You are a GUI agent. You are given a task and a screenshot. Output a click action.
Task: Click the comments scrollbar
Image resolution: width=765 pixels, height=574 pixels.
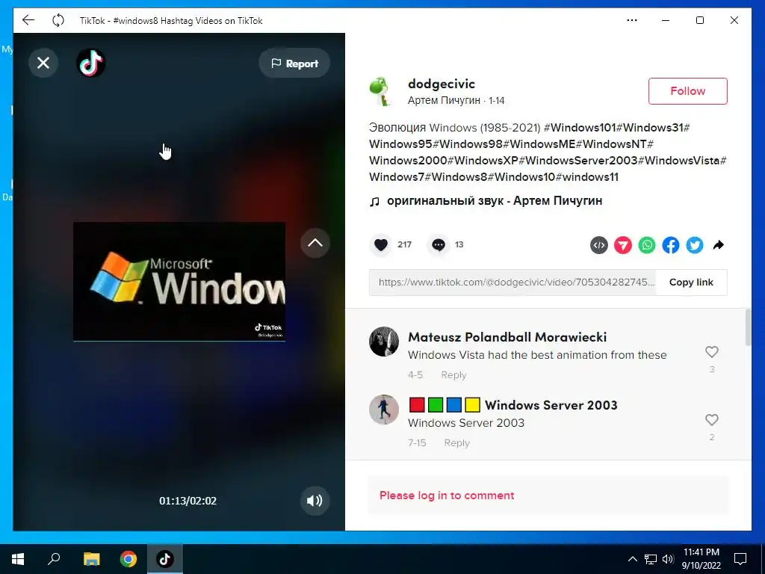point(749,327)
